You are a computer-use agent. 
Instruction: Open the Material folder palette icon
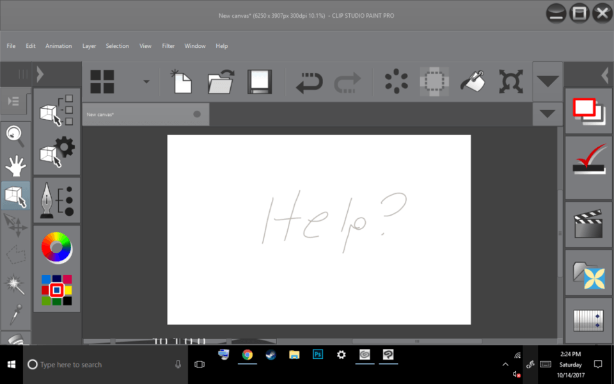click(588, 275)
